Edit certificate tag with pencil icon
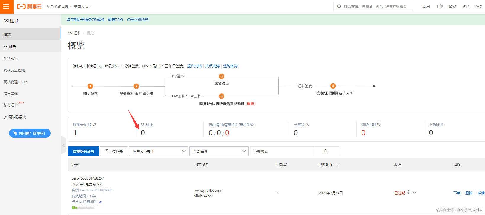485x215 pixels. 101,202
